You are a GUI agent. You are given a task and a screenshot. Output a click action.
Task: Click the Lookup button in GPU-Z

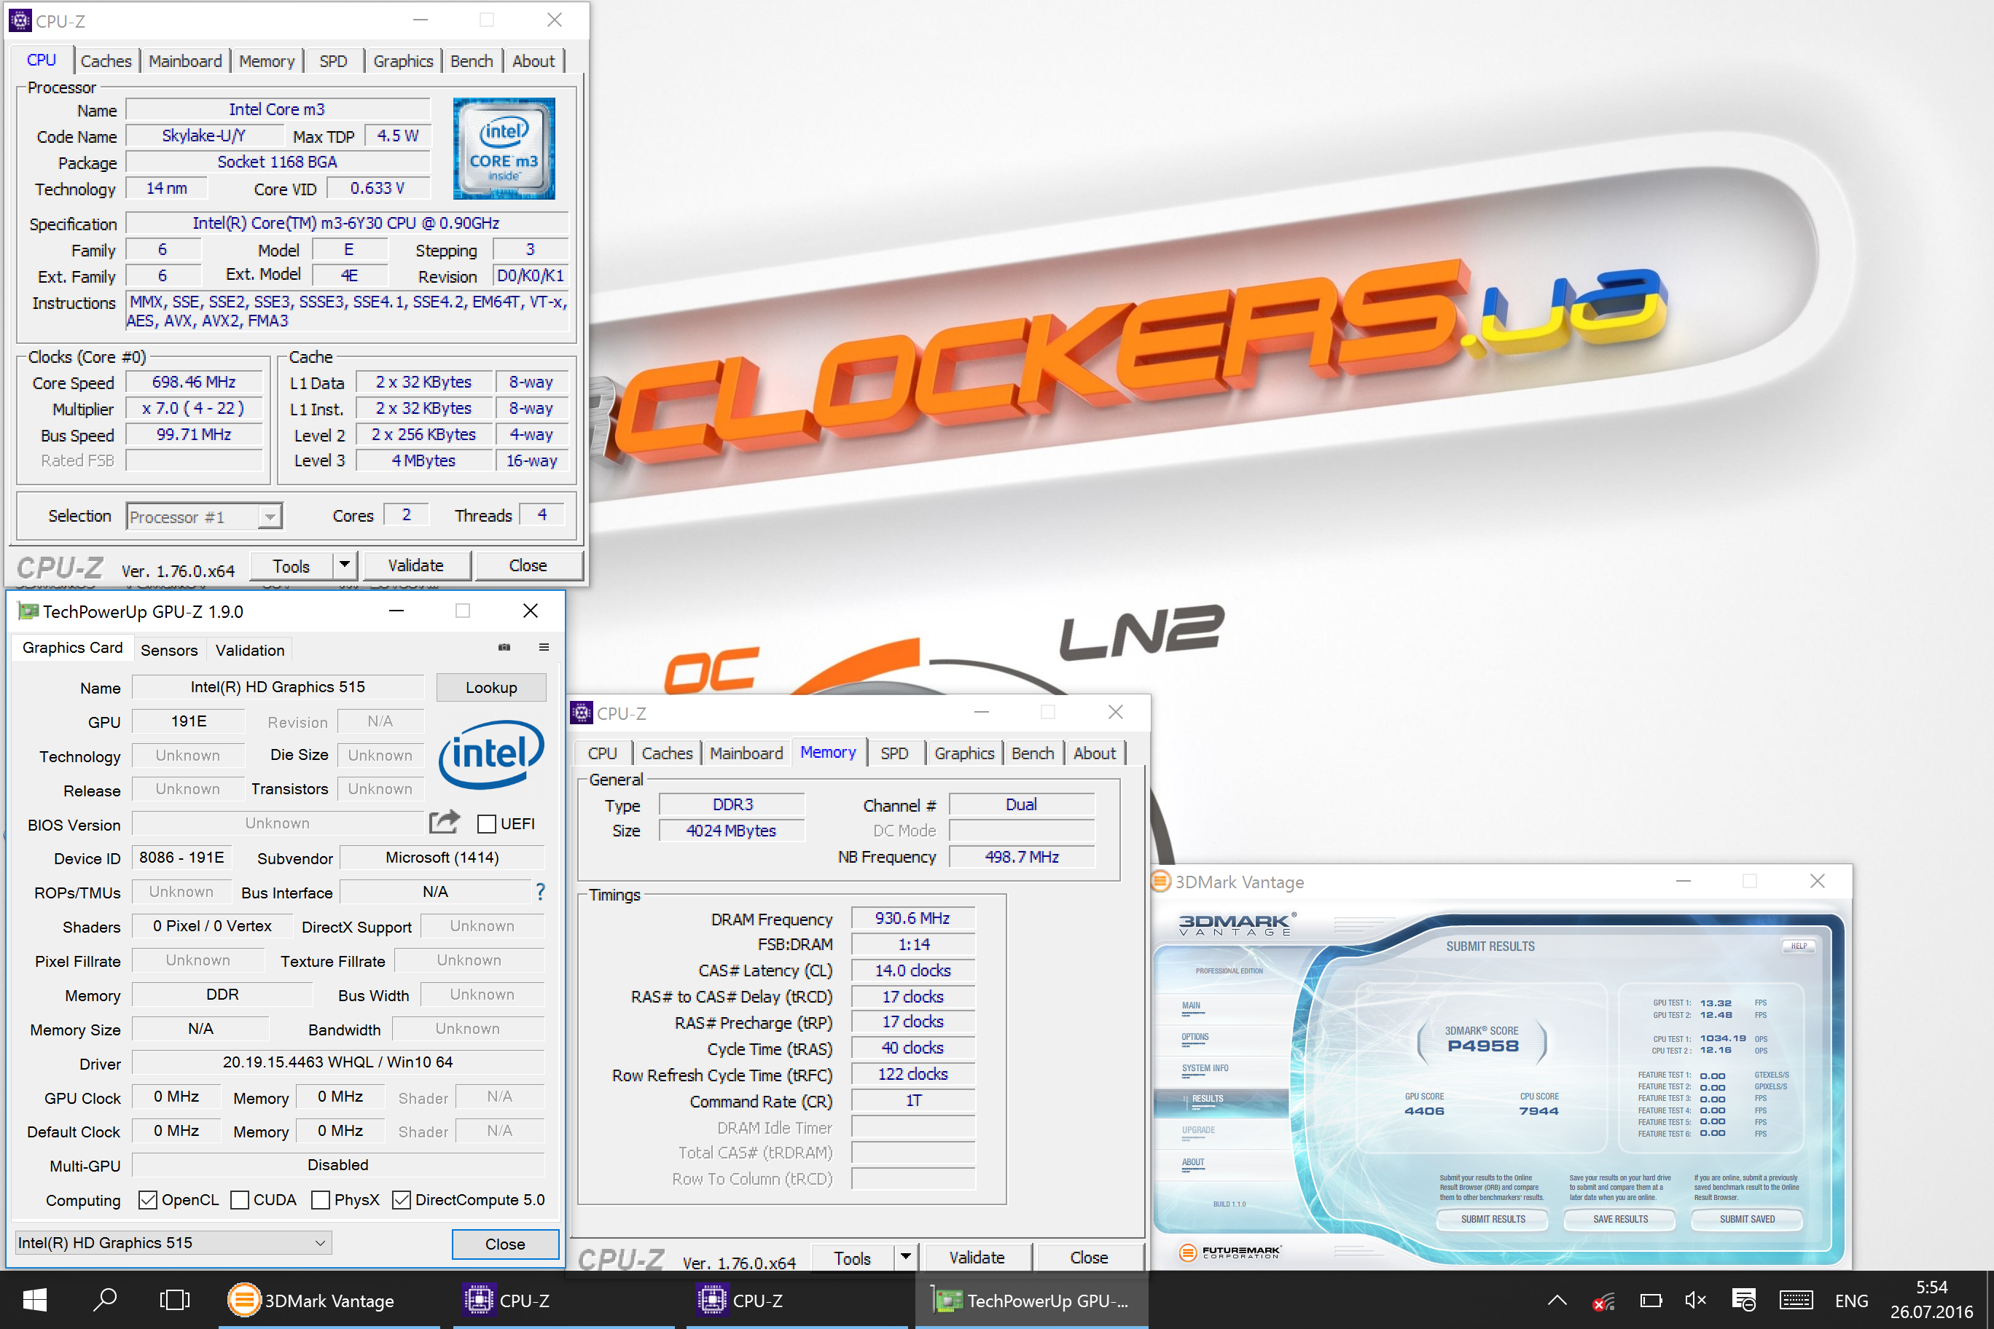[x=491, y=687]
